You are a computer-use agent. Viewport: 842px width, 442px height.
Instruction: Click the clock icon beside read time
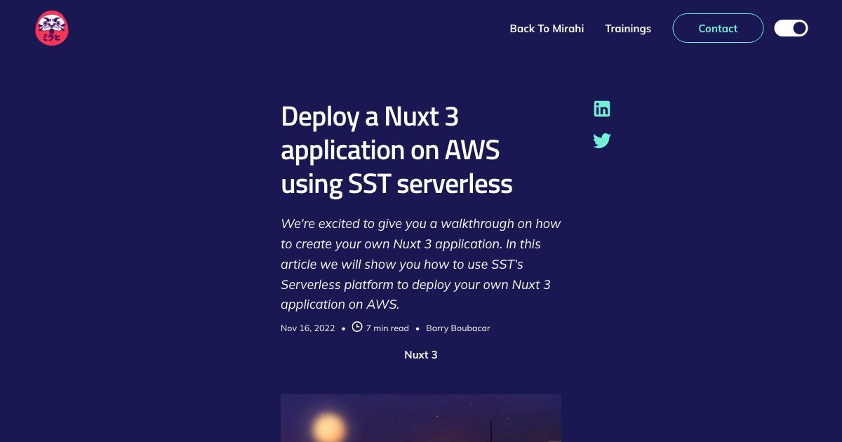(357, 326)
